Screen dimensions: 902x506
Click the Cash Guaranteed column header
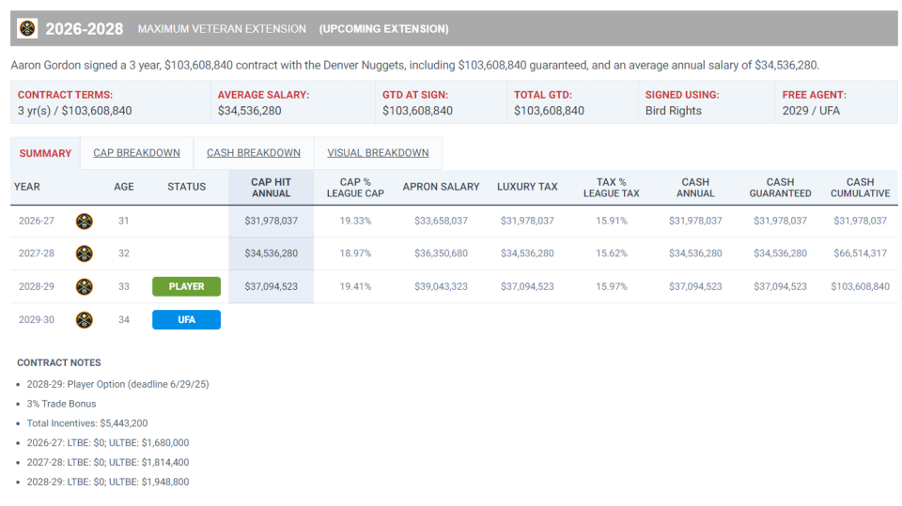[x=780, y=187]
